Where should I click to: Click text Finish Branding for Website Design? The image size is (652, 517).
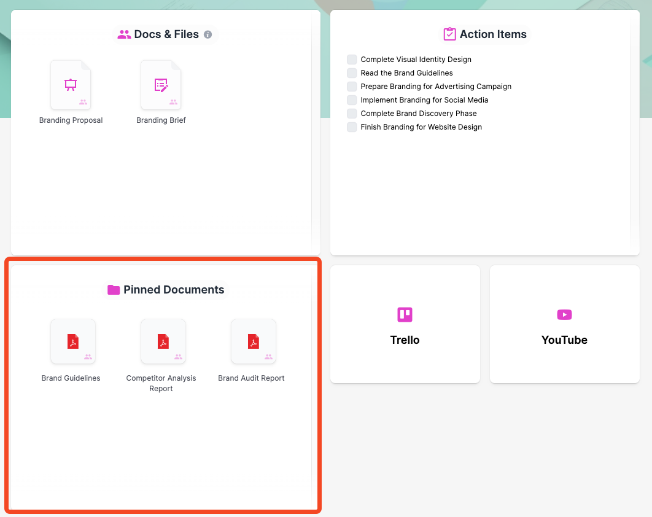coord(421,127)
